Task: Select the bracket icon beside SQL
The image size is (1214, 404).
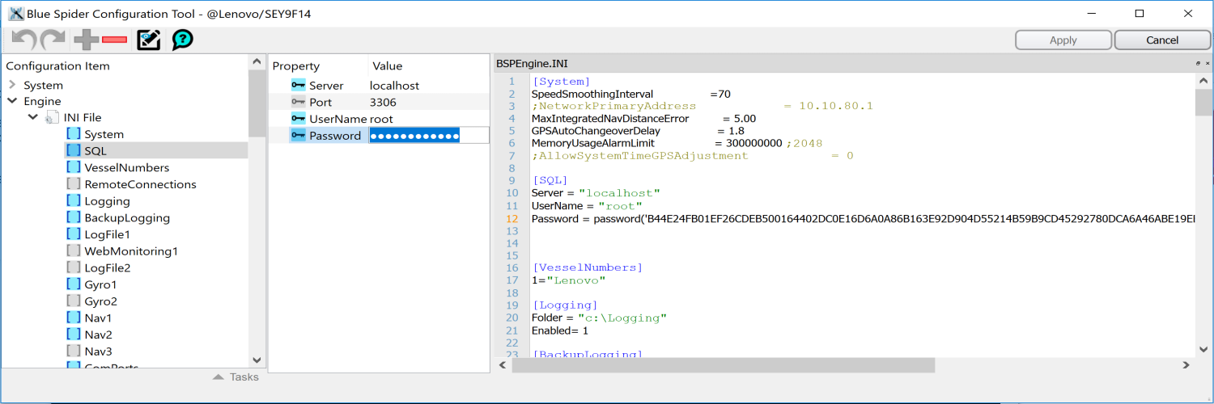Action: (x=73, y=151)
